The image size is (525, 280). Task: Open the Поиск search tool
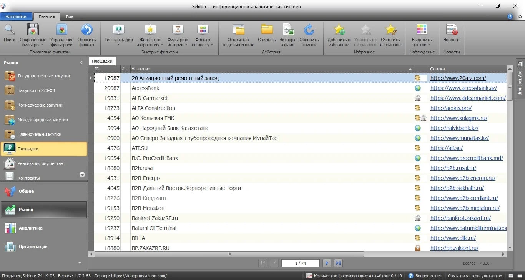10,33
